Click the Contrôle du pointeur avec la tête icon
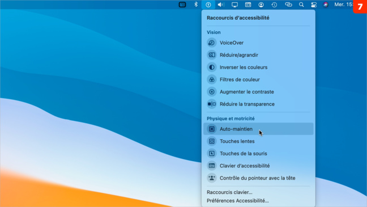Viewport: 367px width, 207px height. [212, 178]
